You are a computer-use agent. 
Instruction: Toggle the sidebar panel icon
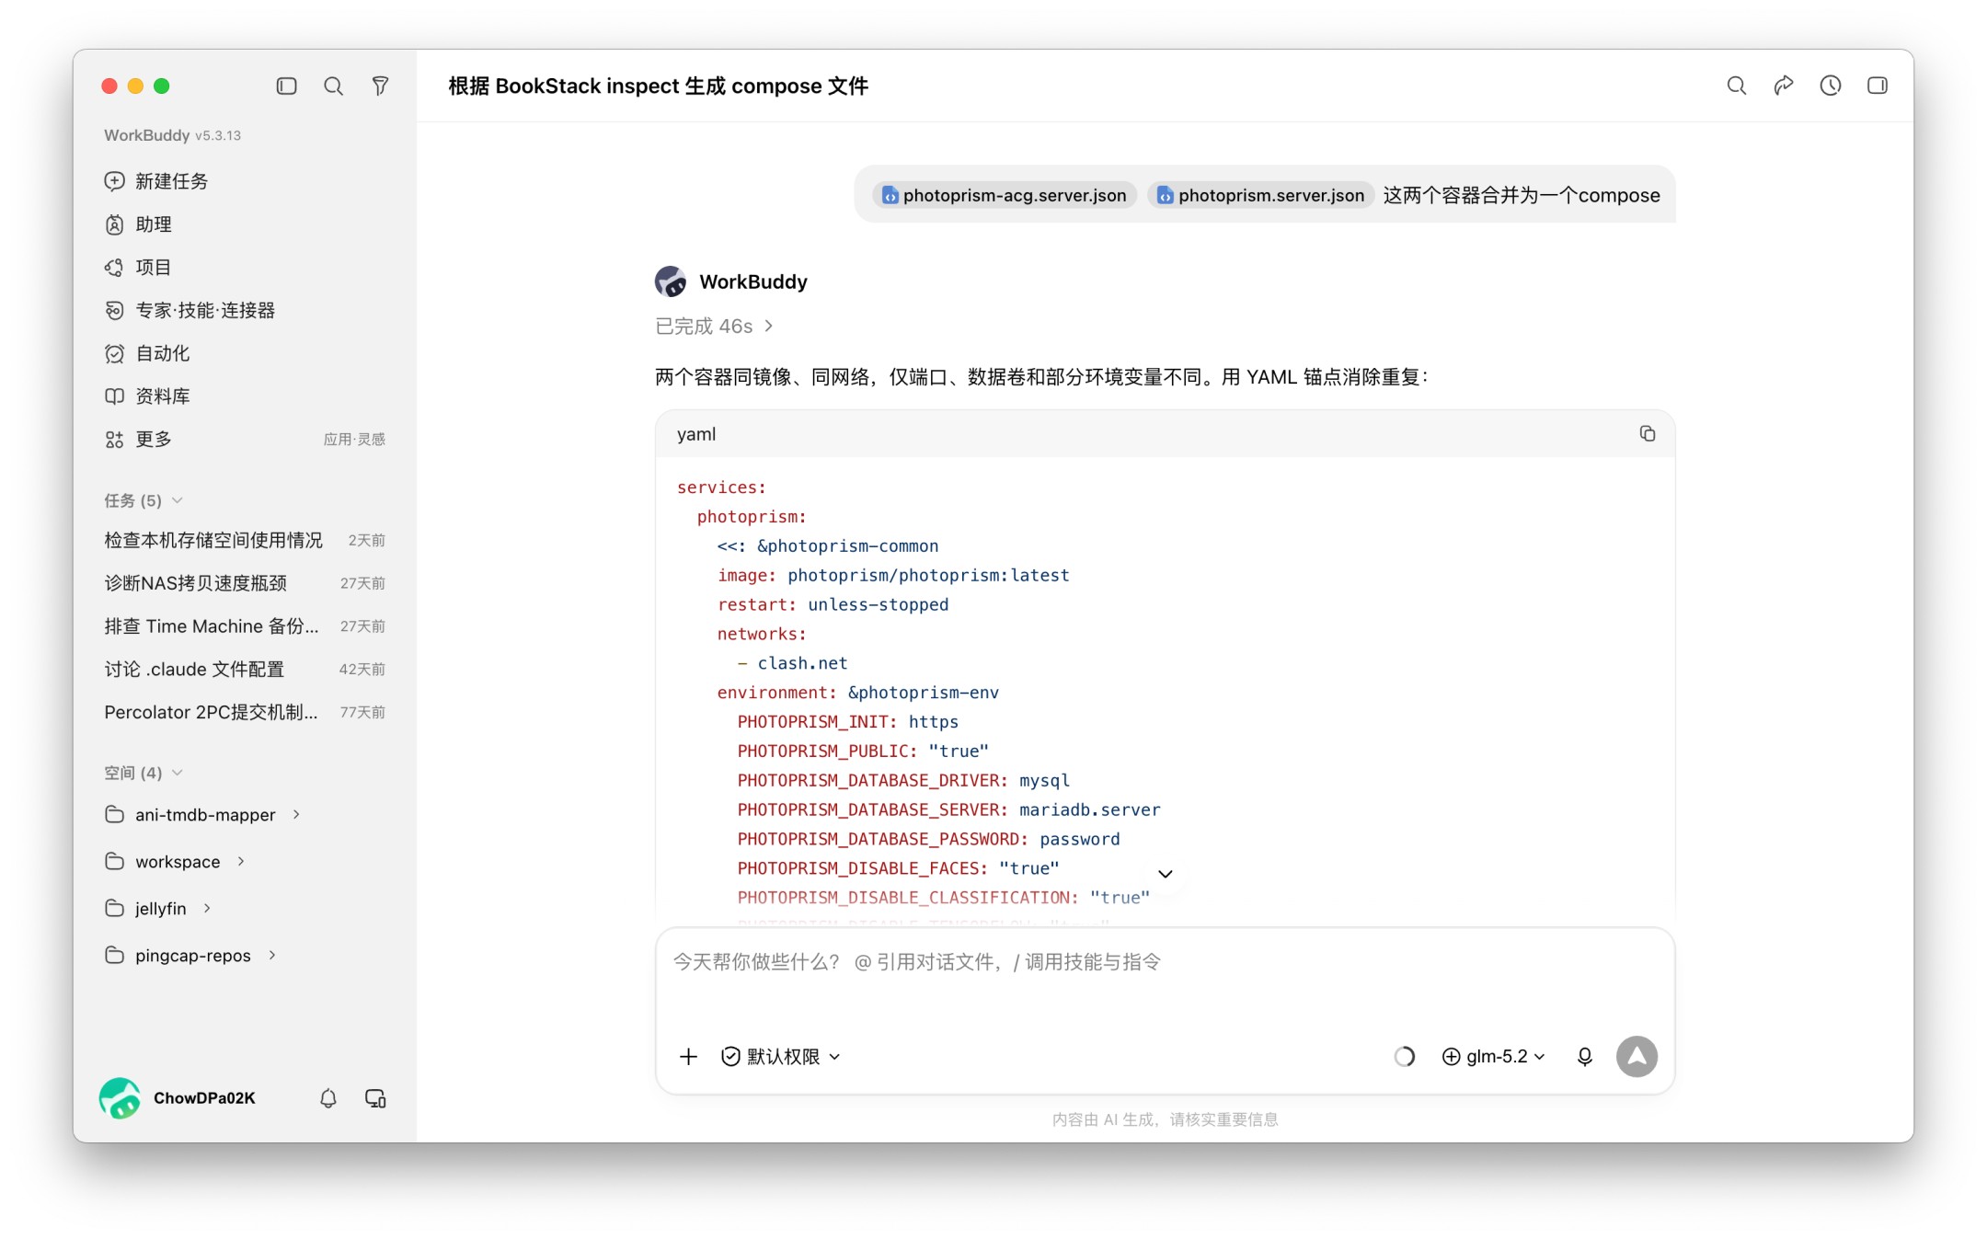286,86
